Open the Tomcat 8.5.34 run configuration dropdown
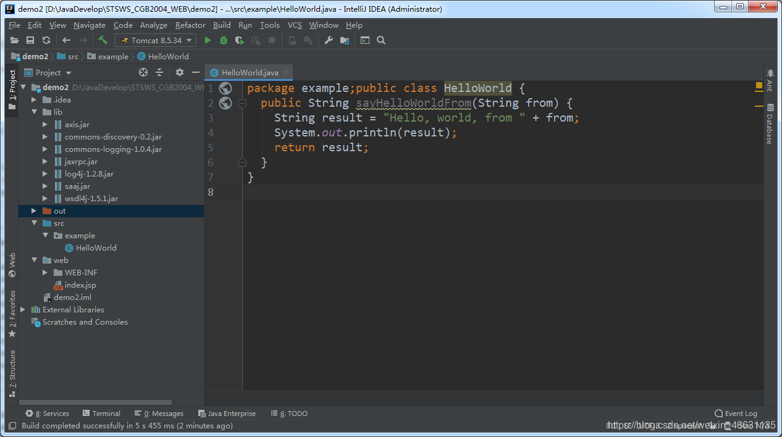Viewport: 782px width, 437px height. coord(156,40)
